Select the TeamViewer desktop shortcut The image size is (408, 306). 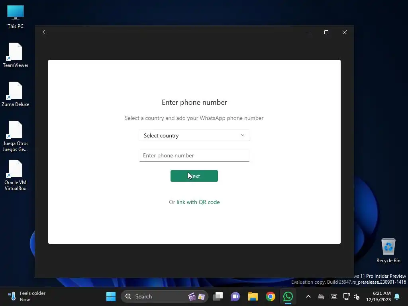[16, 55]
